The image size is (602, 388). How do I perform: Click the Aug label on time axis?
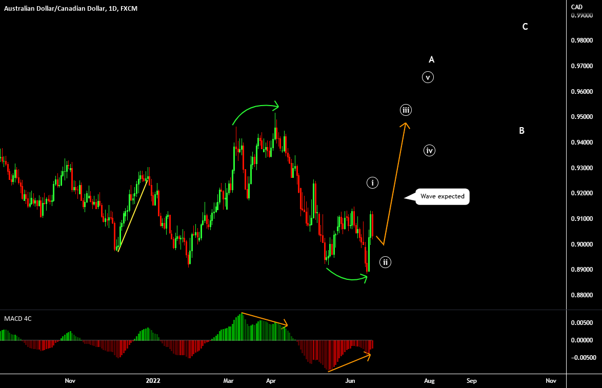(x=429, y=381)
